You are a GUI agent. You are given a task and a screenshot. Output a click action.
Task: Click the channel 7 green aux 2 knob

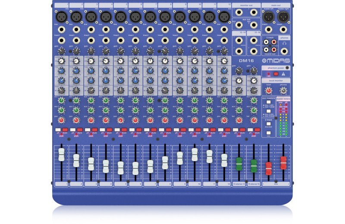150,110
